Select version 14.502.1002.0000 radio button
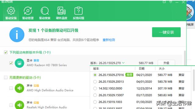 pos(95,88)
